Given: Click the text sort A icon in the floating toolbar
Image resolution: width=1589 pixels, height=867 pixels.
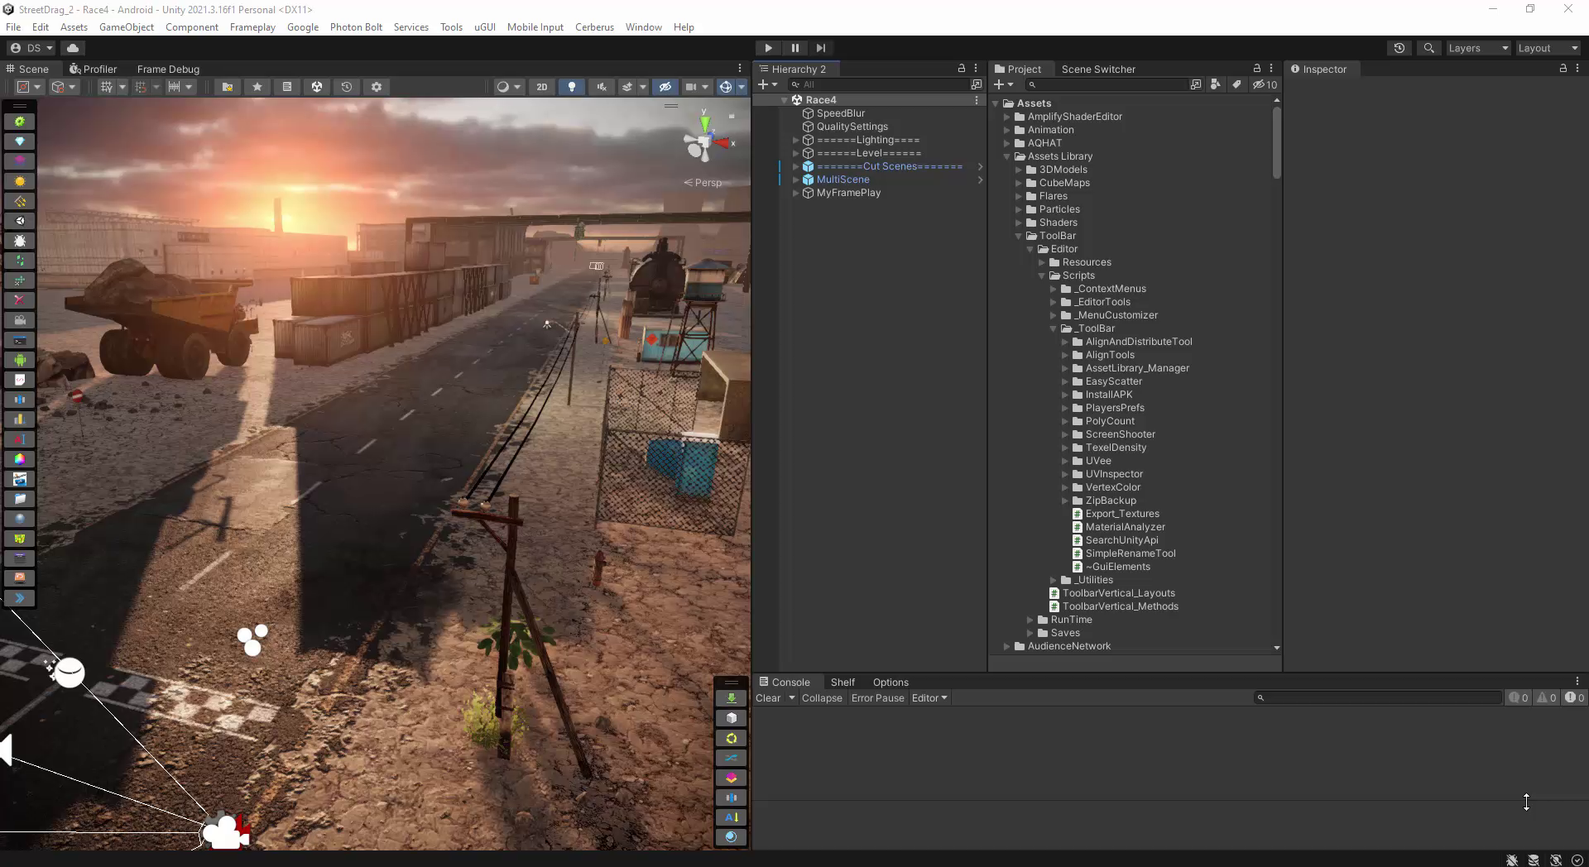Looking at the screenshot, I should pyautogui.click(x=731, y=817).
